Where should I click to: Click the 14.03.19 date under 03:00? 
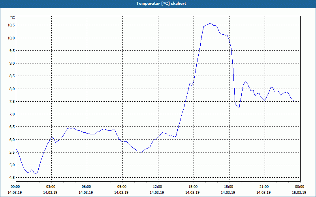pyautogui.click(x=50, y=192)
